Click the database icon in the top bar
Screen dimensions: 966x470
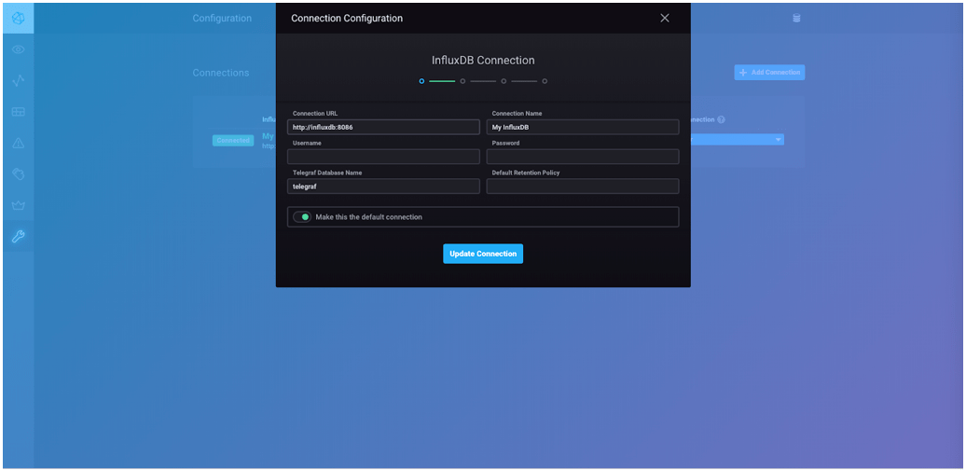pyautogui.click(x=796, y=19)
